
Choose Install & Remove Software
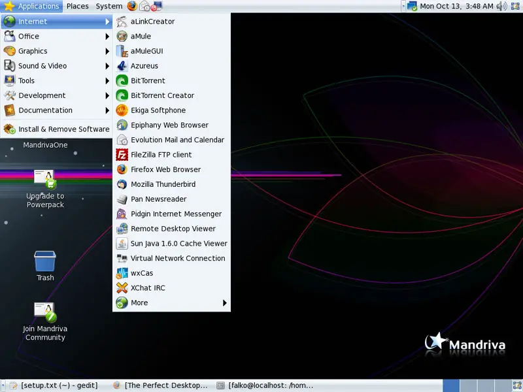(x=56, y=129)
